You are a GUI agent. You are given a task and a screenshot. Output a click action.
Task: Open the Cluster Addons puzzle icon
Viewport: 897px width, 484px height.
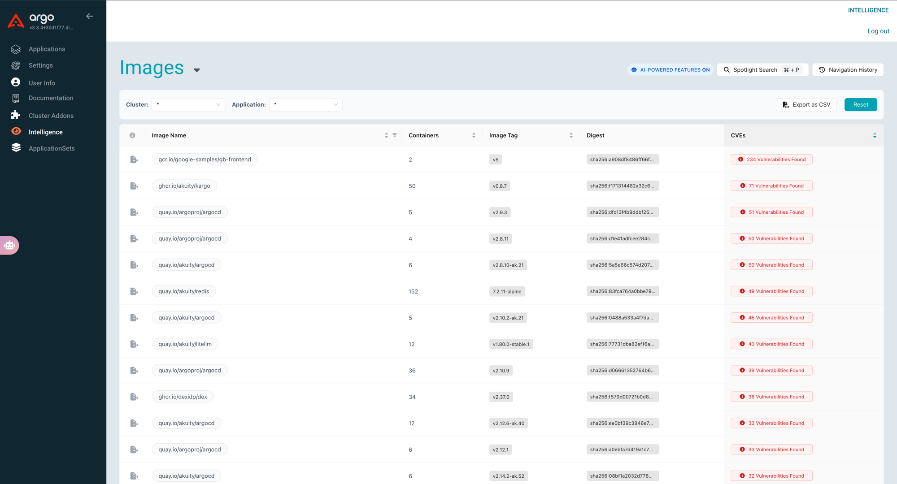pos(16,115)
